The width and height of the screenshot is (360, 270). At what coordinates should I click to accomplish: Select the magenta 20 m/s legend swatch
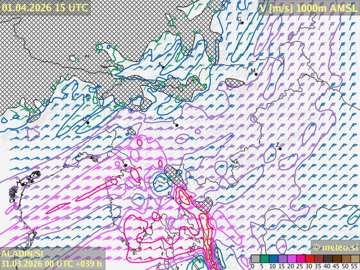tap(291, 259)
